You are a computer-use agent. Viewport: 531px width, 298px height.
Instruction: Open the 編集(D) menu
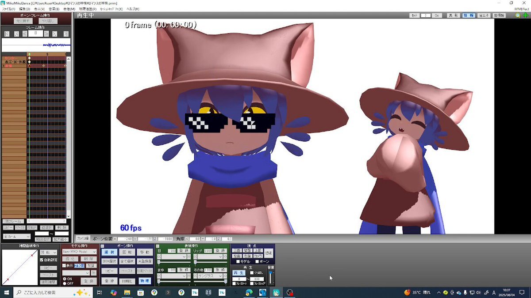point(25,9)
